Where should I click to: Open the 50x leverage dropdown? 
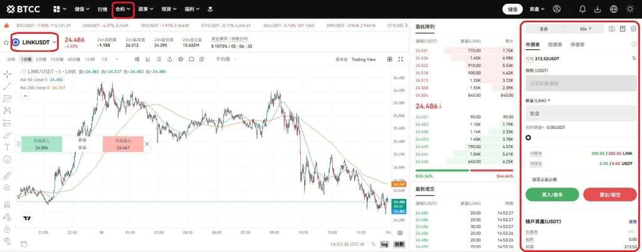pos(586,29)
